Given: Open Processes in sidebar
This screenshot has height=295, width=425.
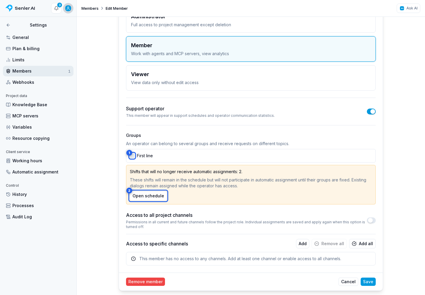Looking at the screenshot, I should pos(38,206).
